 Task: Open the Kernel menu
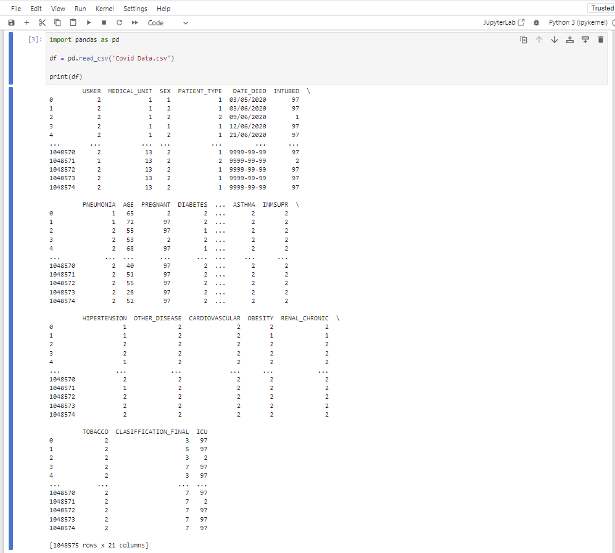tap(105, 9)
